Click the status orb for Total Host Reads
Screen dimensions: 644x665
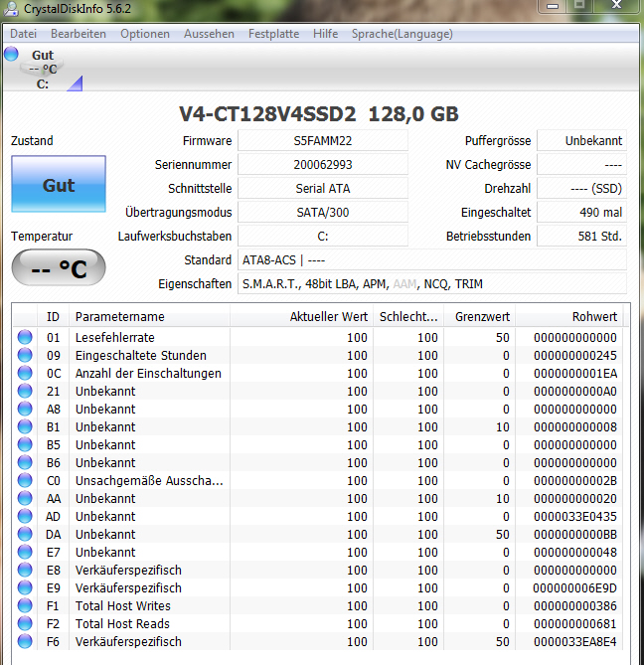pyautogui.click(x=25, y=623)
